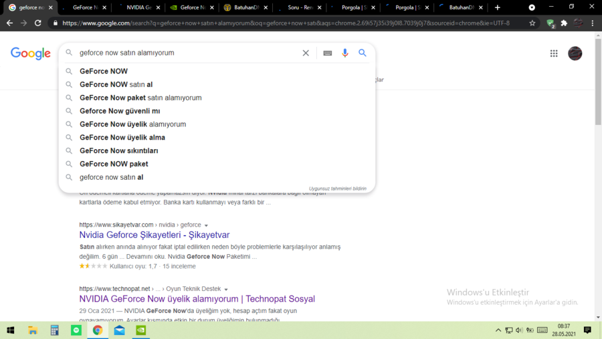Open the Windows Start menu
602x339 pixels.
pos(10,330)
